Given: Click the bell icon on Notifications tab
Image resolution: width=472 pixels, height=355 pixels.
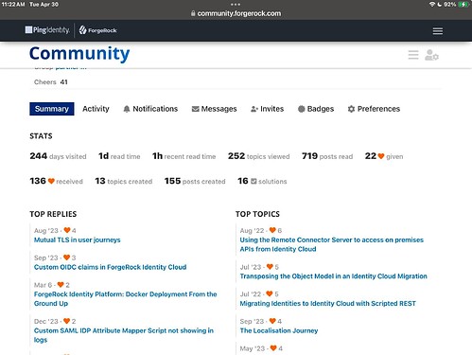Looking at the screenshot, I should coord(127,109).
